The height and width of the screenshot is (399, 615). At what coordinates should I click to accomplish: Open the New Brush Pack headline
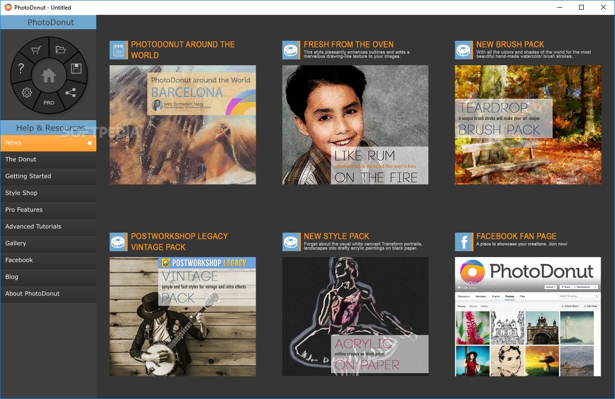(510, 44)
